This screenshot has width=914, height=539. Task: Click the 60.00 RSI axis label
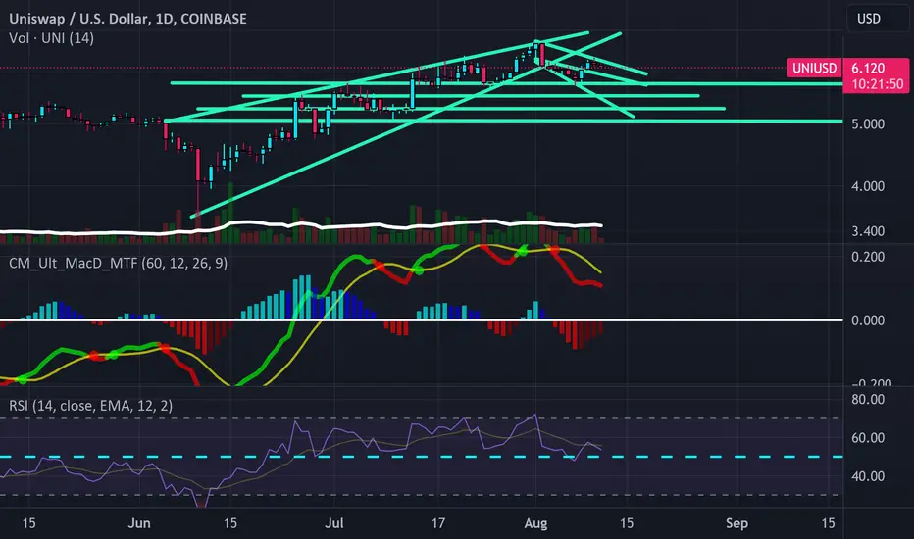[x=867, y=438]
